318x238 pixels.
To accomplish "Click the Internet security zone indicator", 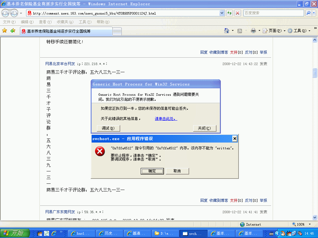I will click(x=251, y=224).
